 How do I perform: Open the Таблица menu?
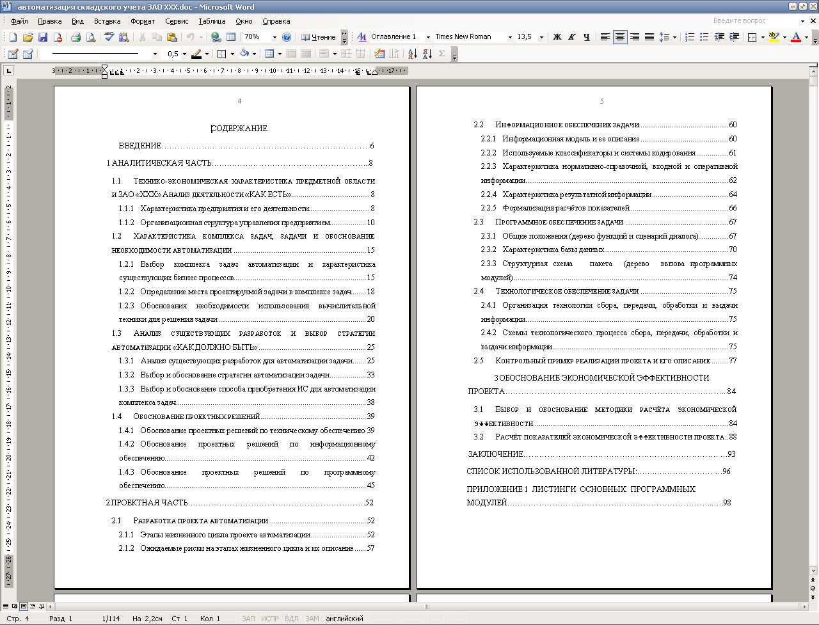coord(211,21)
